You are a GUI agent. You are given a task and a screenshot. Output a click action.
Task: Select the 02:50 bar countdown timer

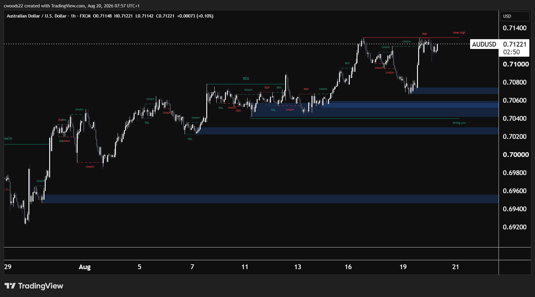(x=512, y=52)
